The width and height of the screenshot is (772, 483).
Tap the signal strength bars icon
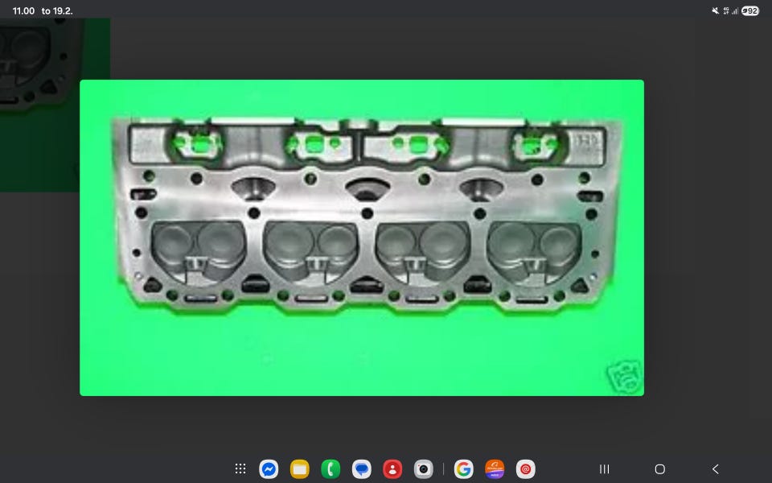pyautogui.click(x=734, y=10)
